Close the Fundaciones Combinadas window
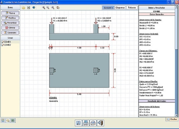 point(177,2)
